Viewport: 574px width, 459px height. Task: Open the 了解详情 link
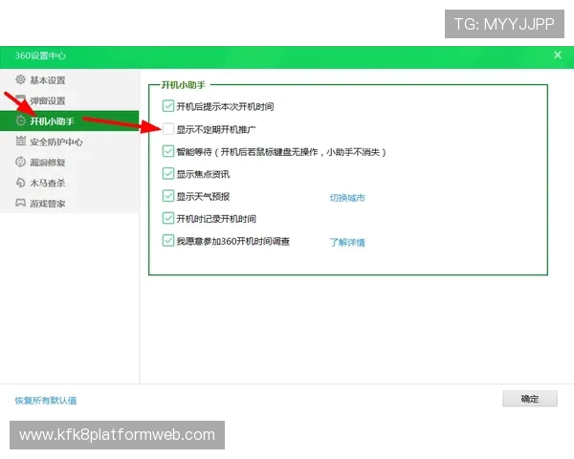click(347, 242)
